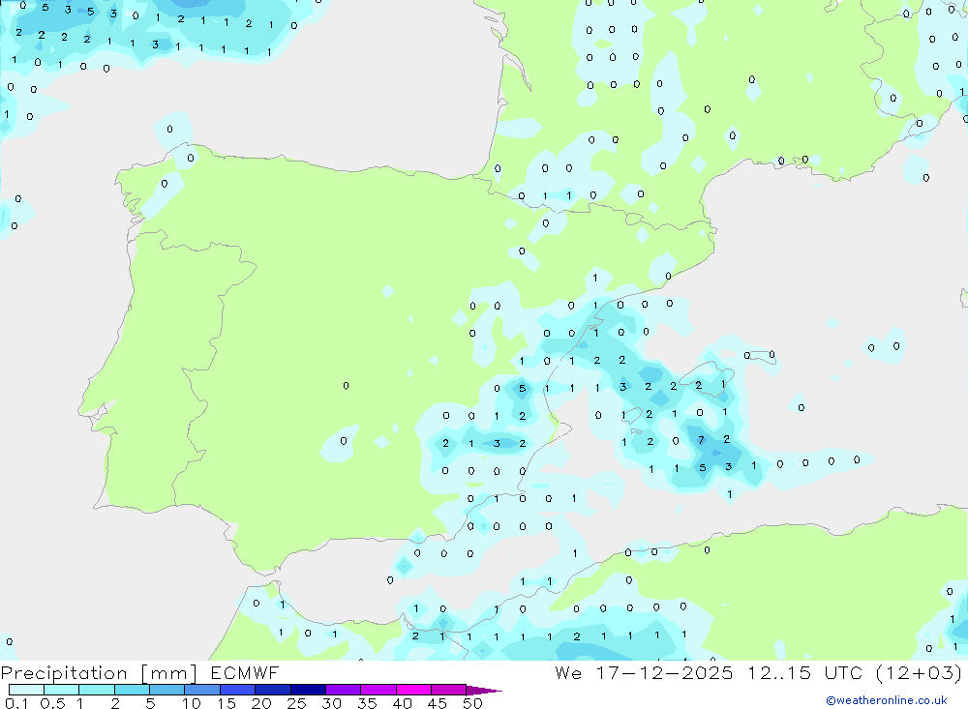Select the 'ECMWF' model label

click(245, 672)
